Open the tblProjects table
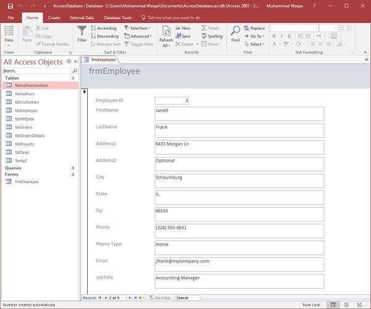The image size is (371, 309). coord(25,144)
